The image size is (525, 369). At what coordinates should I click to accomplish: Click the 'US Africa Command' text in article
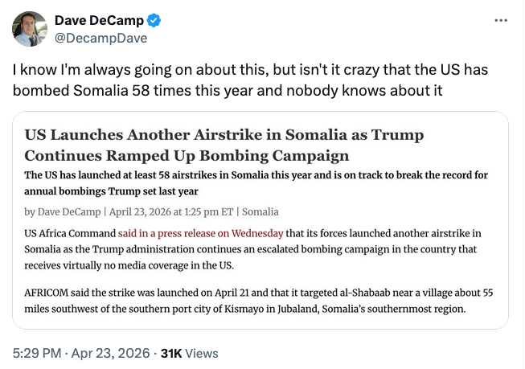(x=70, y=233)
